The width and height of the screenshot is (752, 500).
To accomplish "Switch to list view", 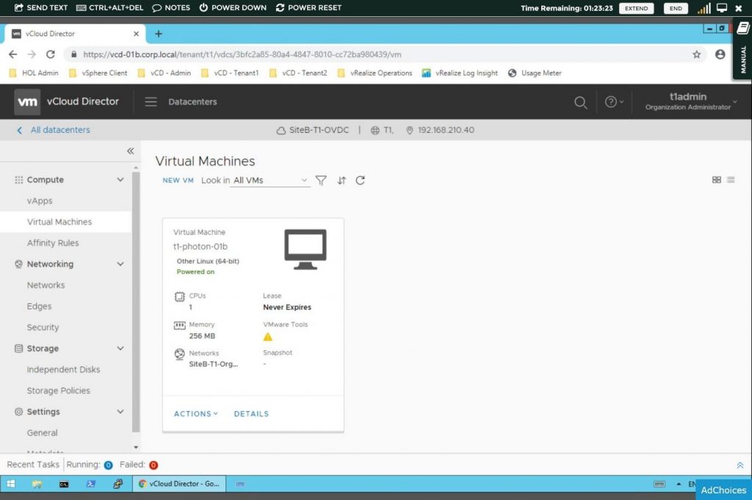I will point(731,180).
